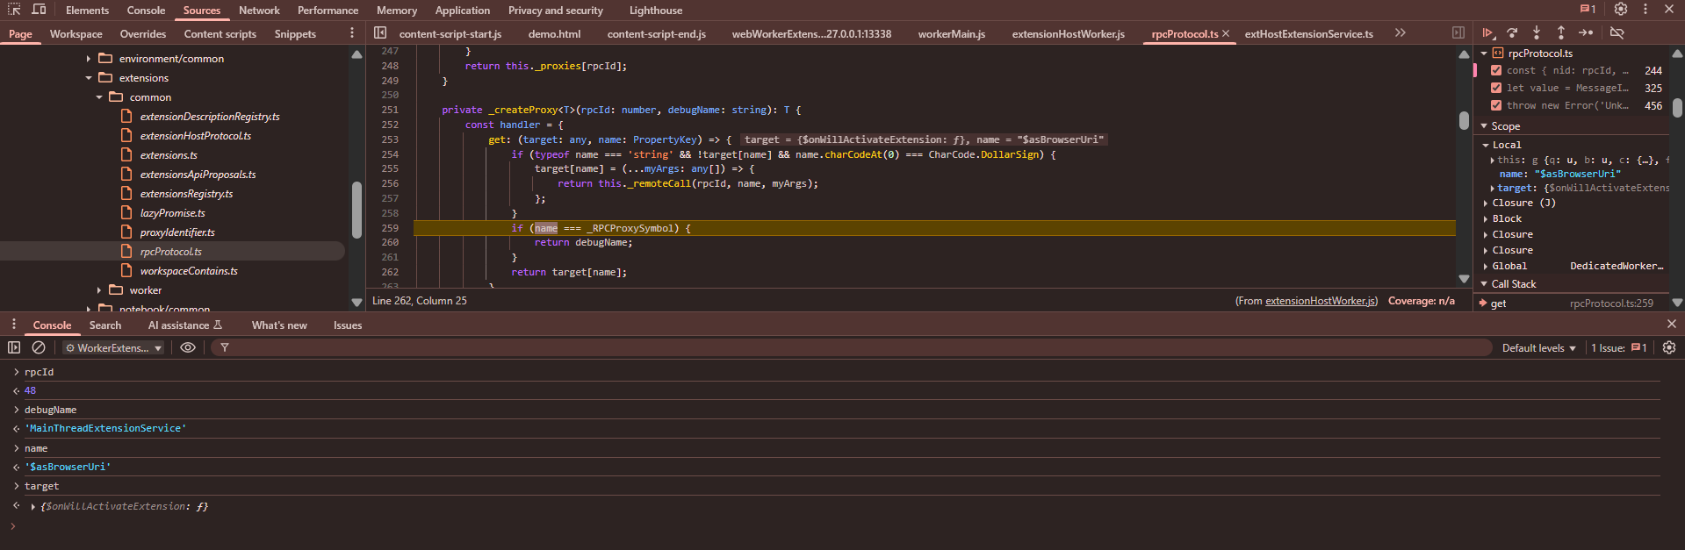
Task: Open DevTools settings gear
Action: pos(1621,10)
